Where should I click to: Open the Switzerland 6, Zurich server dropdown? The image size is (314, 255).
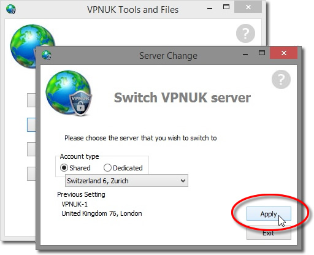(x=126, y=181)
